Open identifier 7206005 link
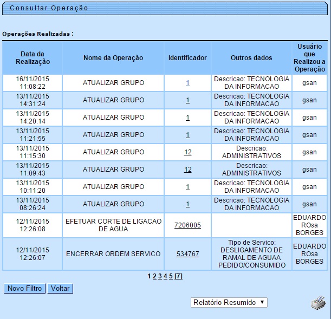Viewport: 331px width, 319px height. pos(187,225)
